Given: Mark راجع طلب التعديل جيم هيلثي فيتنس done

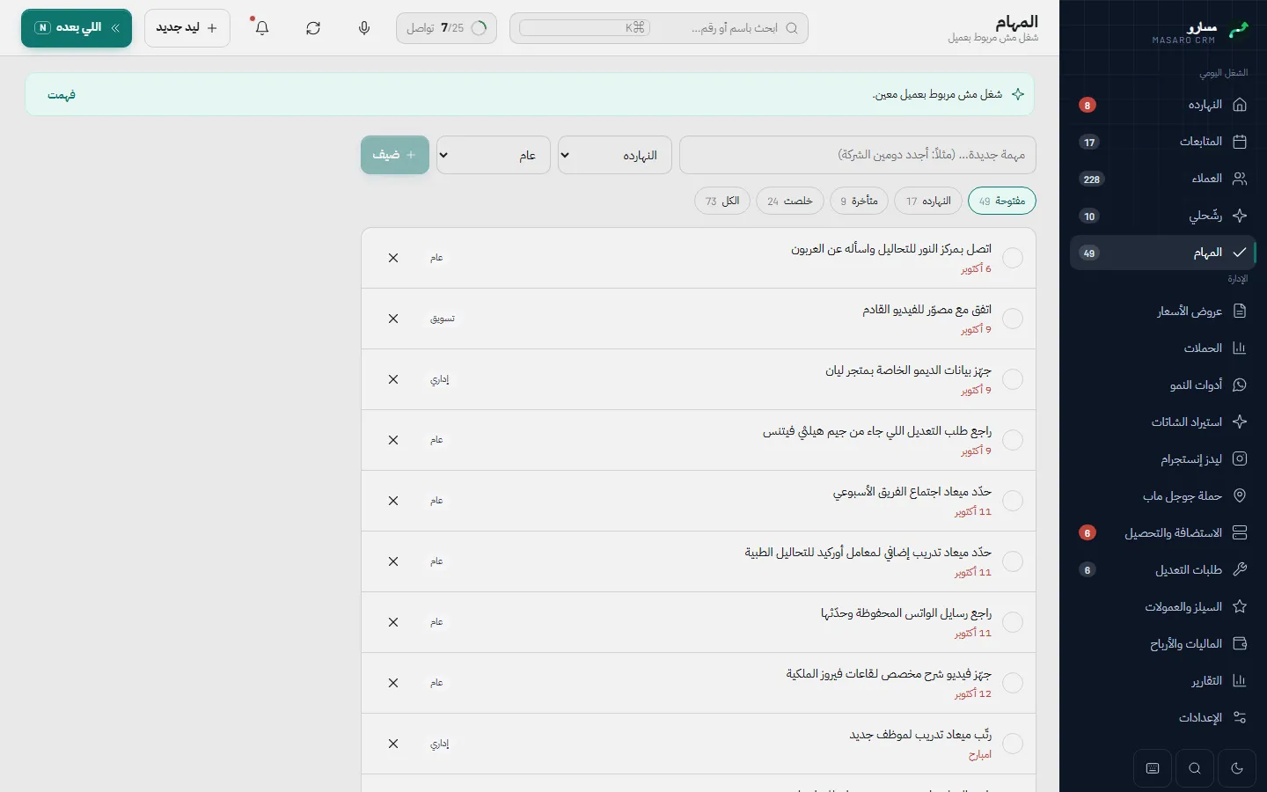Looking at the screenshot, I should 1013,440.
